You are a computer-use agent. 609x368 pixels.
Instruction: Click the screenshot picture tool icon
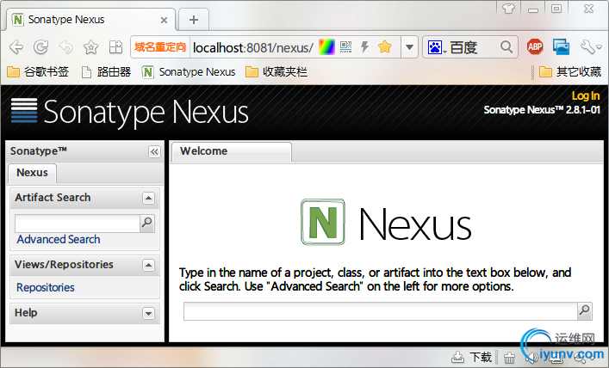pyautogui.click(x=562, y=47)
